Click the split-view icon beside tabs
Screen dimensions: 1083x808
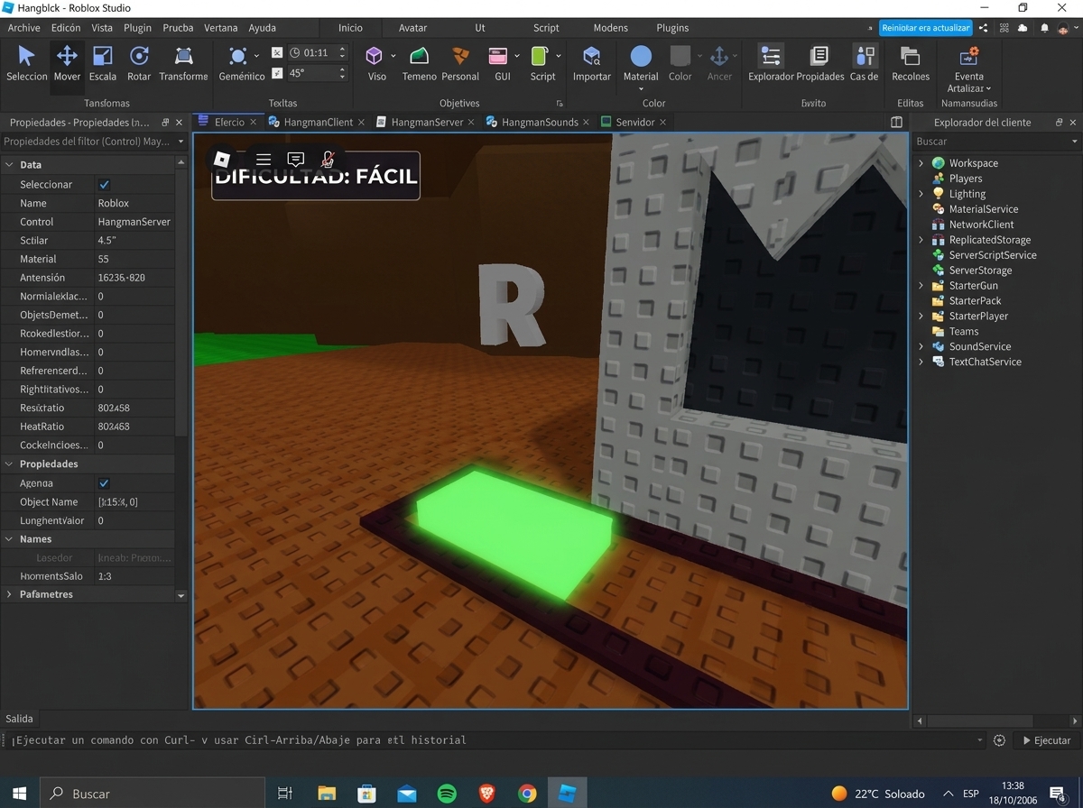tap(896, 122)
